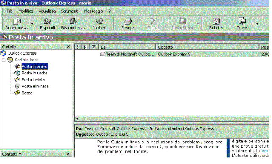This screenshot has width=272, height=164.
Task: Open the ? help menu
Action: pos(109,11)
